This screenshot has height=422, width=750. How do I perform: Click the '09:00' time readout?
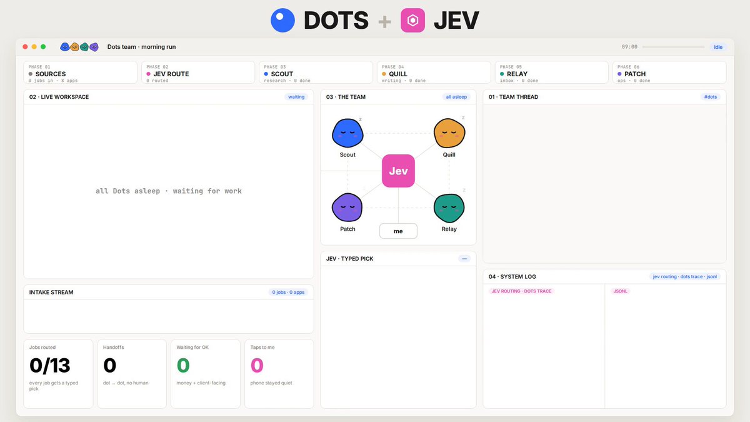(629, 47)
